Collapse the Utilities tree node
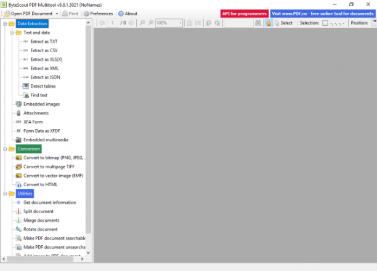The image size is (377, 271). click(x=5, y=194)
